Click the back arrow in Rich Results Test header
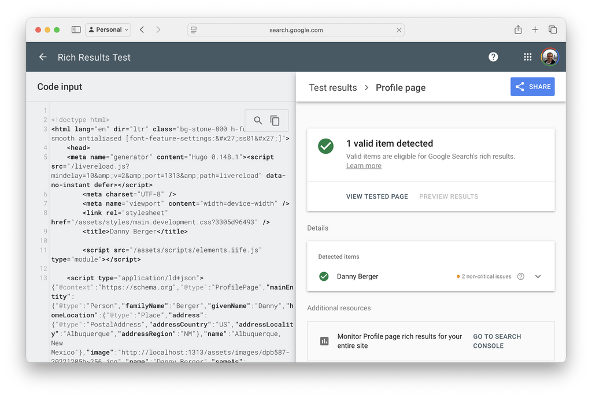 [43, 57]
